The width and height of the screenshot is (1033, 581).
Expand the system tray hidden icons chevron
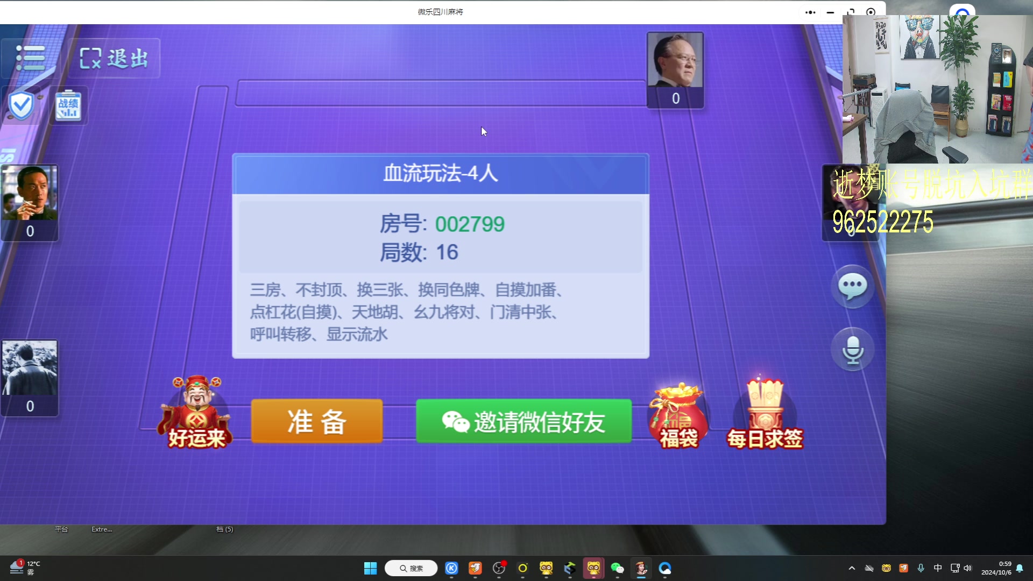pyautogui.click(x=852, y=568)
